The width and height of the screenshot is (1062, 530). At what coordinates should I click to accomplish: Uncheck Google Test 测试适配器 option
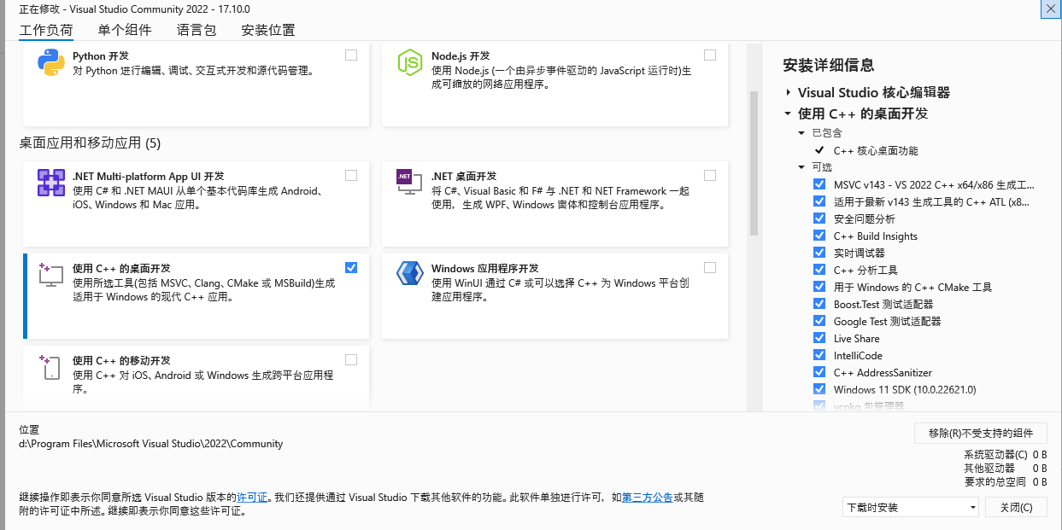pyautogui.click(x=819, y=321)
